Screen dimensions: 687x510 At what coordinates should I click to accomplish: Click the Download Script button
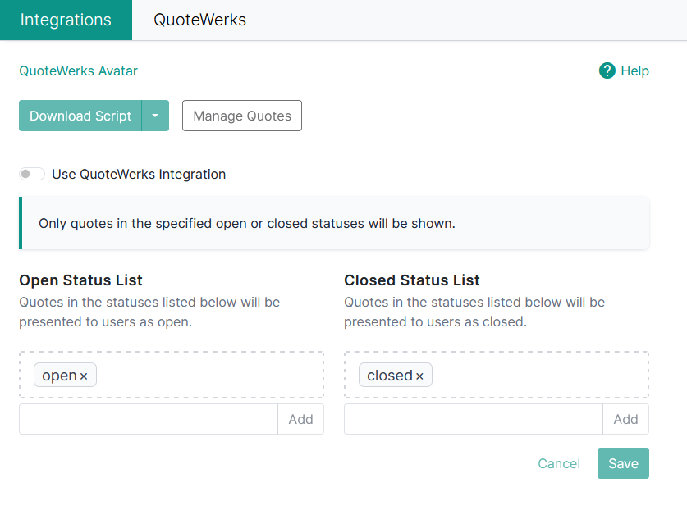[80, 116]
